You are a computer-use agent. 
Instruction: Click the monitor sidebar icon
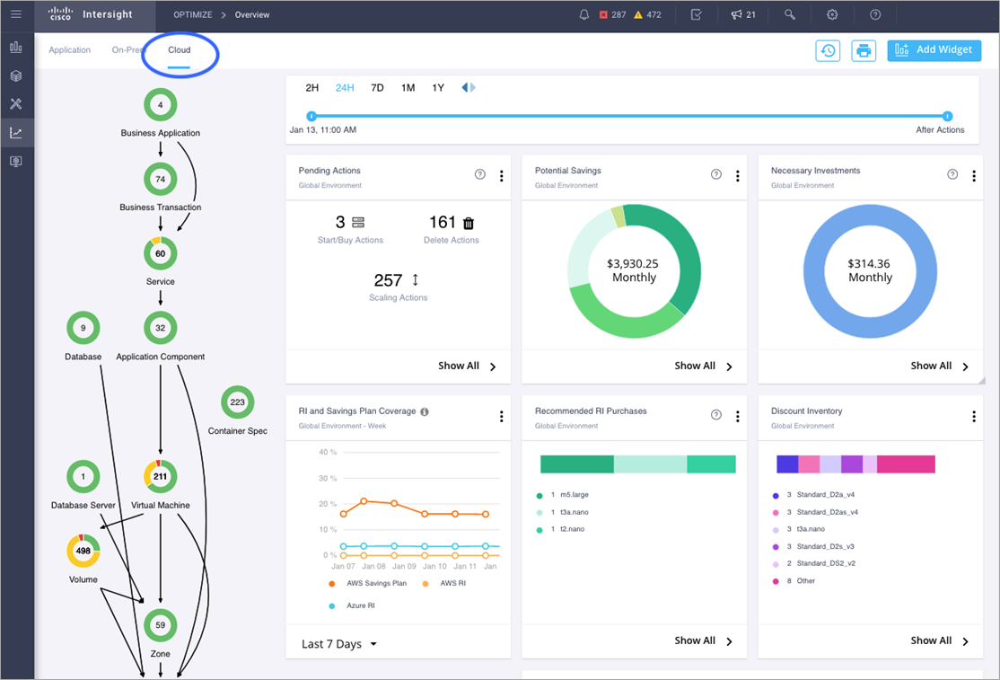(x=16, y=162)
